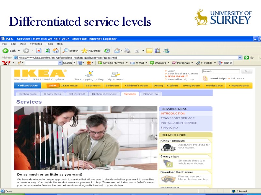The height and width of the screenshot is (195, 261).
Task: Expand the Back button history dropdown
Action: click(x=19, y=51)
